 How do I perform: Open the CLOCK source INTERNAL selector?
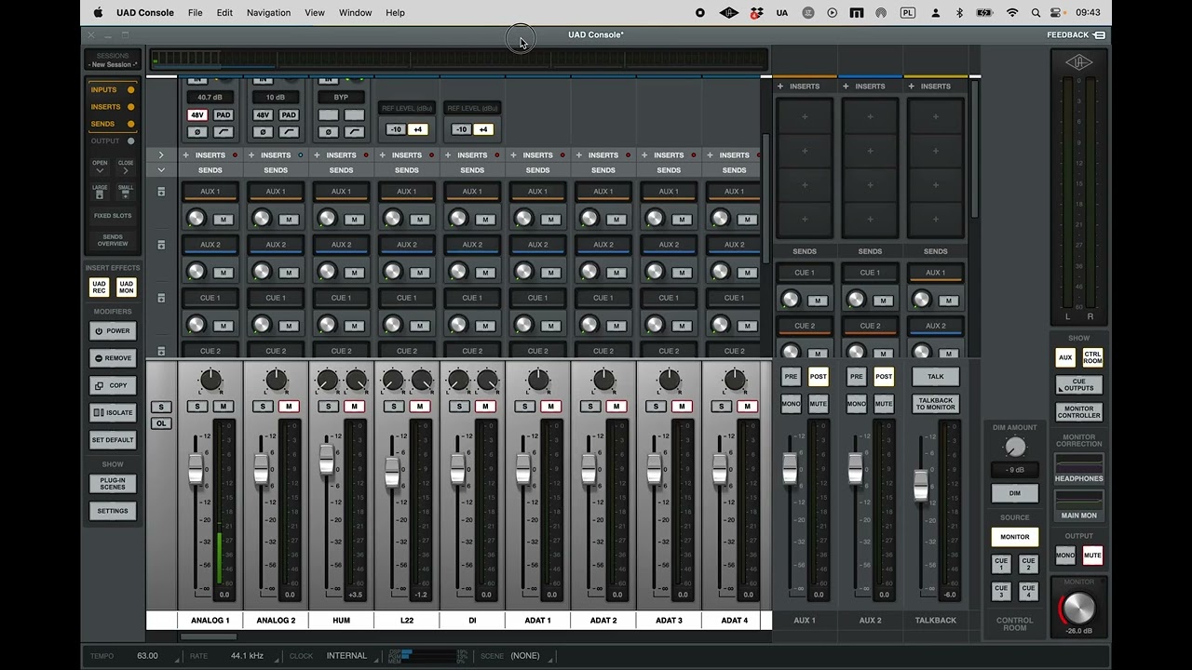click(x=346, y=656)
